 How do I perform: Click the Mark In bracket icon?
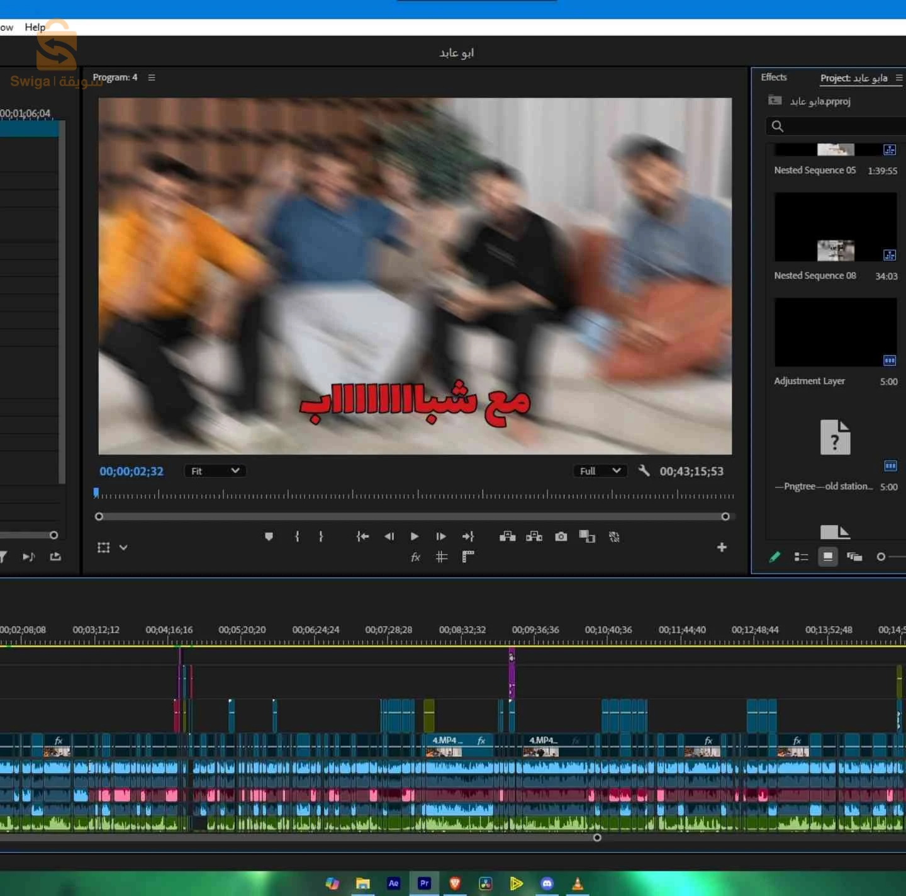tap(297, 536)
